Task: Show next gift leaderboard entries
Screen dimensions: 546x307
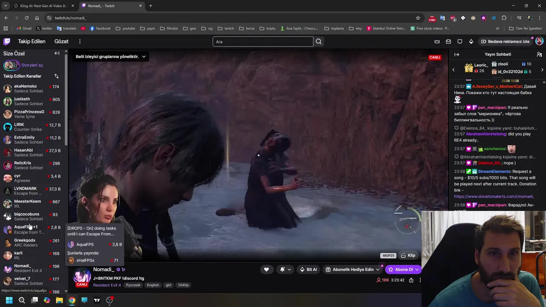Action: [x=542, y=70]
